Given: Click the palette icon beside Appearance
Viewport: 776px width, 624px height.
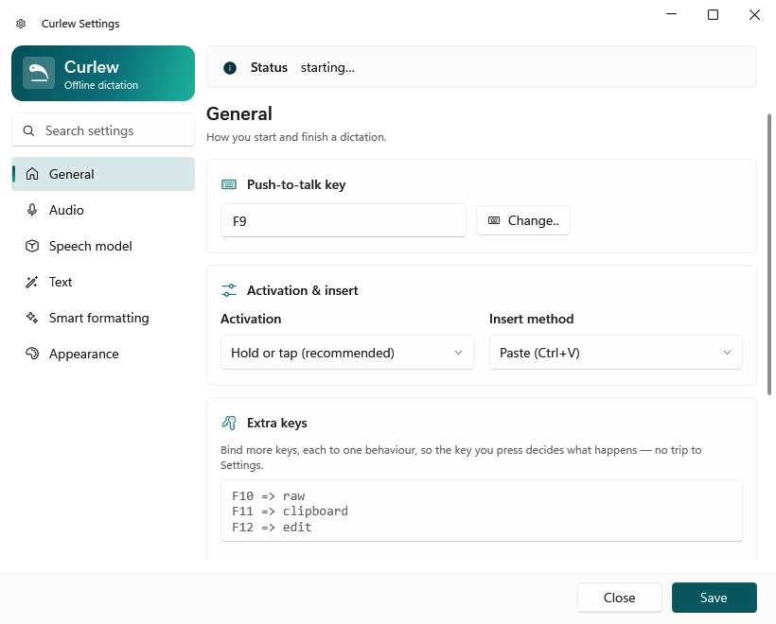Looking at the screenshot, I should tap(32, 354).
